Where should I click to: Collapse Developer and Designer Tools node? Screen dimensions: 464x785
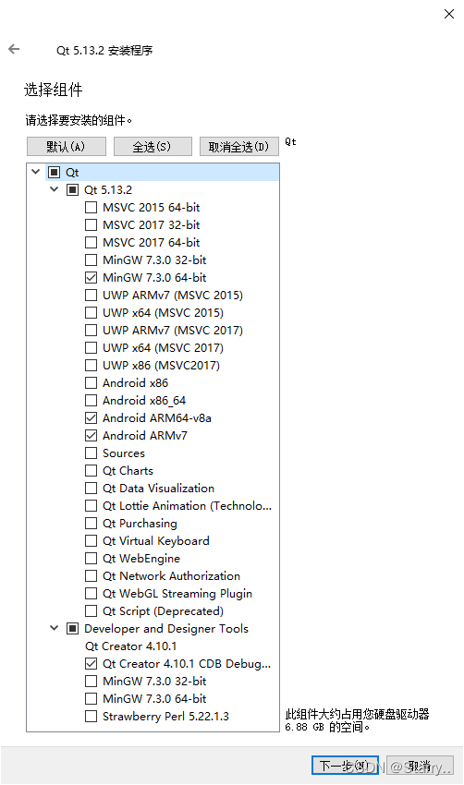[55, 628]
